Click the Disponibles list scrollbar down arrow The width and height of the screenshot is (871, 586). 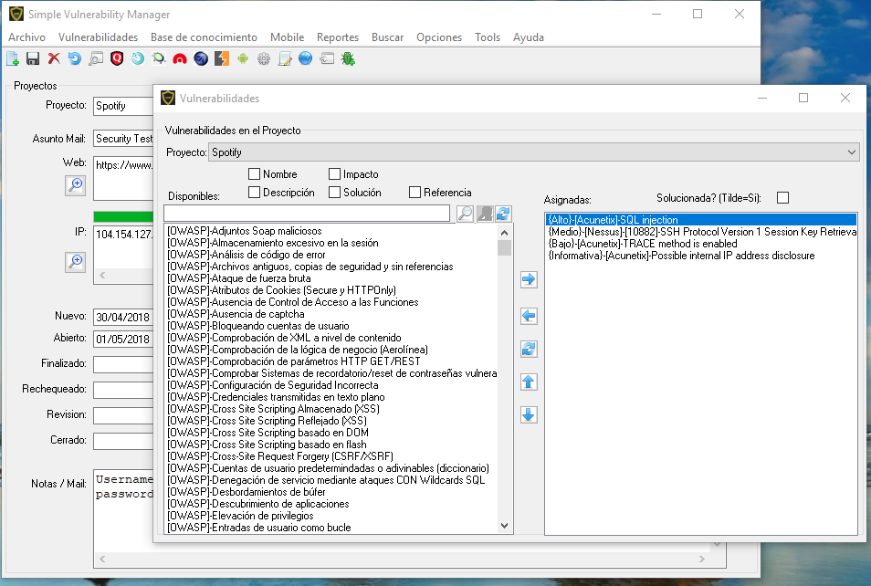(x=504, y=526)
